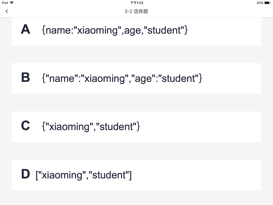Select answer letter A
This screenshot has height=205, width=273.
click(25, 29)
